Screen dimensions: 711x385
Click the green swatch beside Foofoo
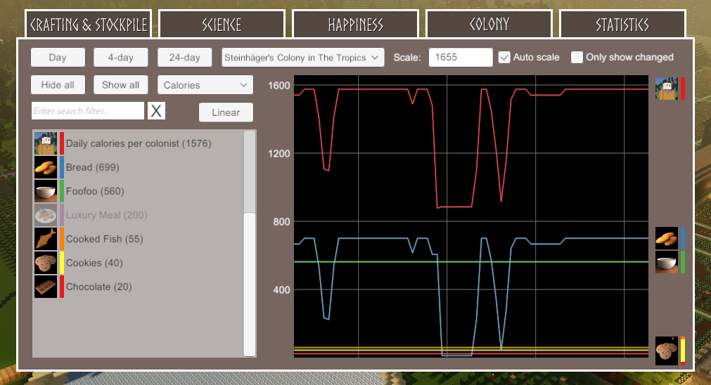(62, 191)
